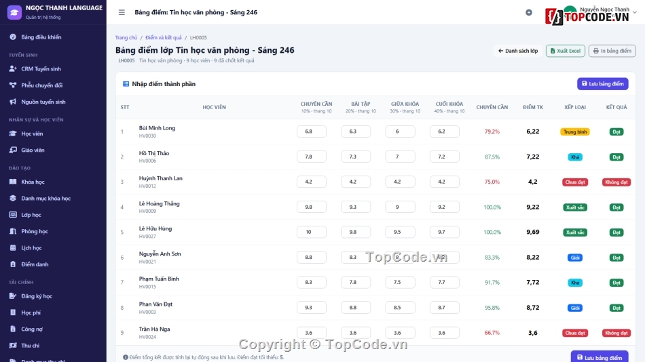The width and height of the screenshot is (645, 362).
Task: Click the Công nợ document icon
Action: [13, 329]
